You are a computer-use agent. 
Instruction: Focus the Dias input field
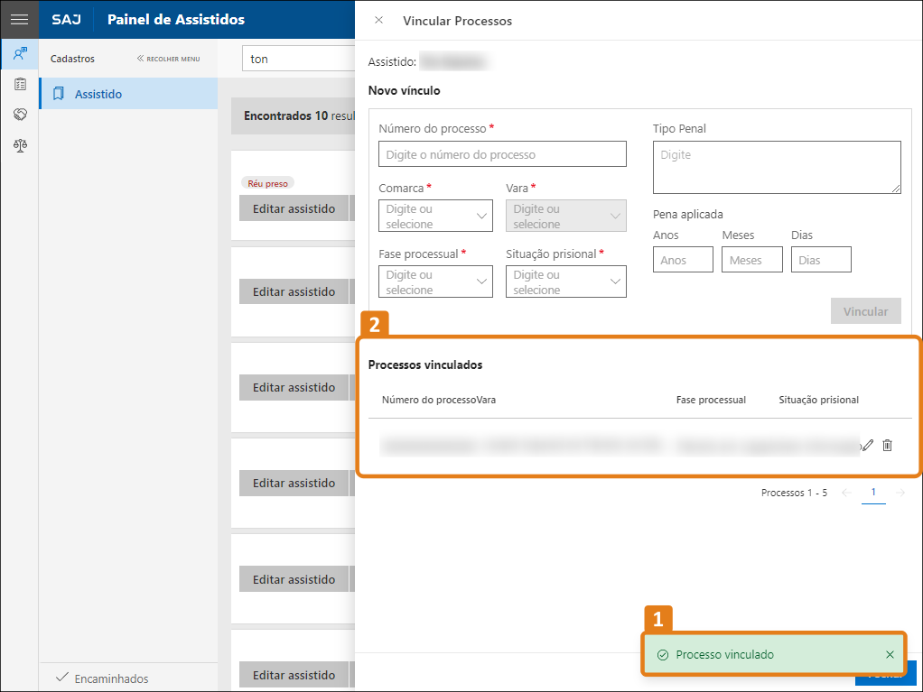tap(821, 259)
